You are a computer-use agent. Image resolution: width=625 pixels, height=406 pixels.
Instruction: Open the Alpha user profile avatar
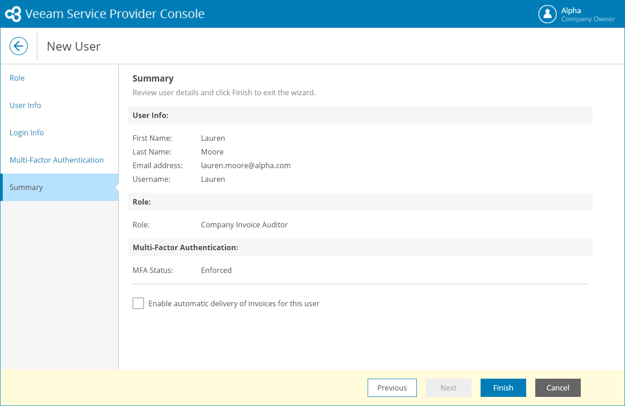548,14
